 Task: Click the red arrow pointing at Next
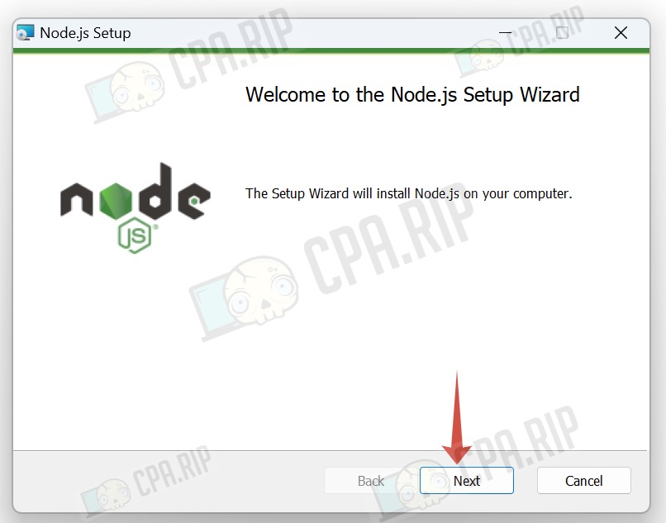pos(457,417)
